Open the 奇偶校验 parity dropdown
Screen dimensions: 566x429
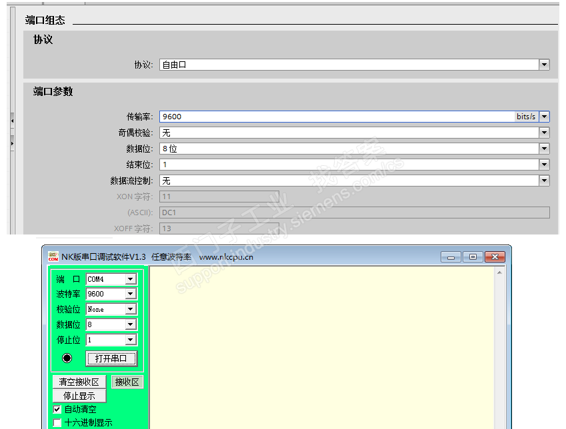pyautogui.click(x=544, y=133)
